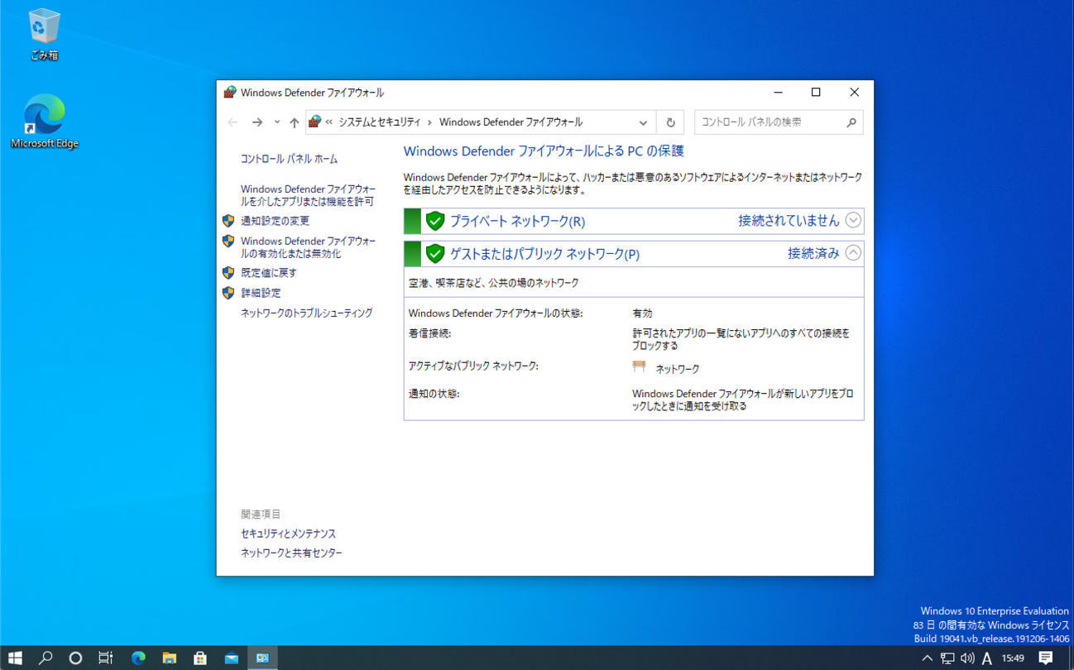1074x670 pixels.
Task: Click the shield icon beside 既定値に戻す
Action: coord(228,273)
